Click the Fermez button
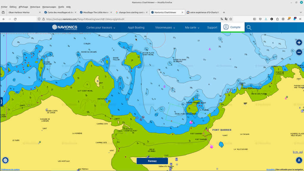304x171 pixels. (x=152, y=161)
